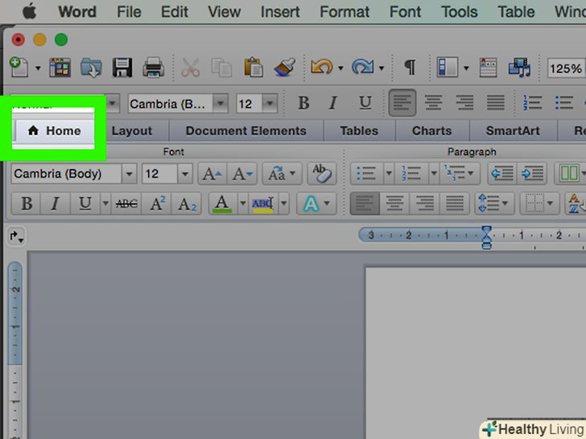Select Align Right in ribbon Paragraph group
This screenshot has width=586, height=439.
425,203
